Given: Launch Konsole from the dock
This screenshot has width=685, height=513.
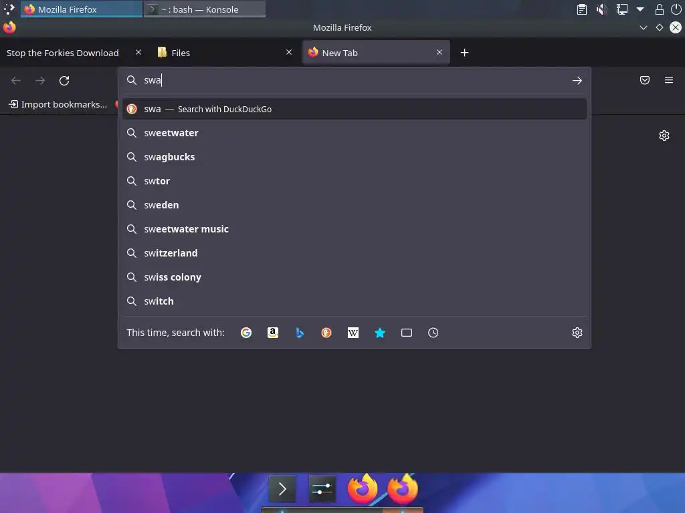Looking at the screenshot, I should (282, 489).
